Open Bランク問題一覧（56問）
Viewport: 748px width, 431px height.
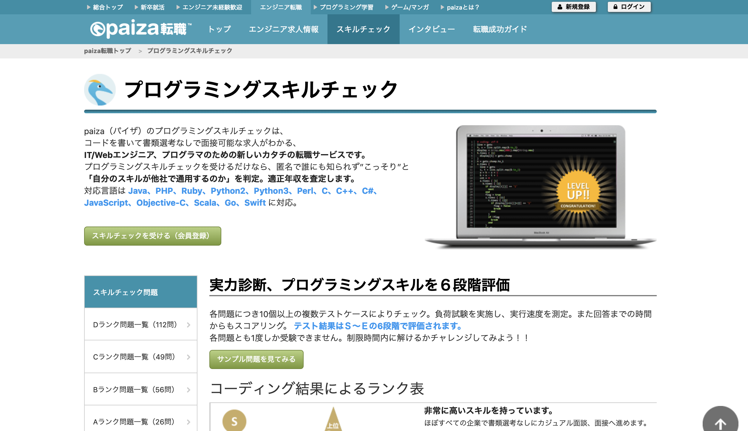[140, 389]
